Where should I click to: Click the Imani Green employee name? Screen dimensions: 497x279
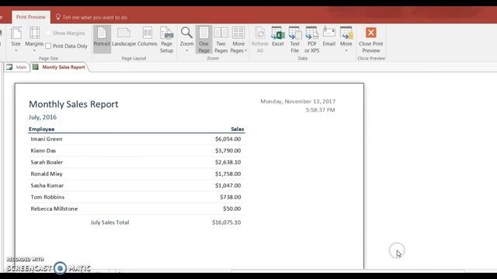47,139
